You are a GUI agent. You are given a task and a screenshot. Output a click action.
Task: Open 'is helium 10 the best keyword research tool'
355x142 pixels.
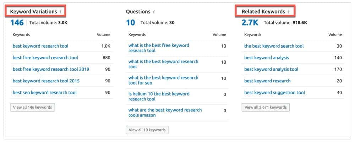[x=159, y=96]
